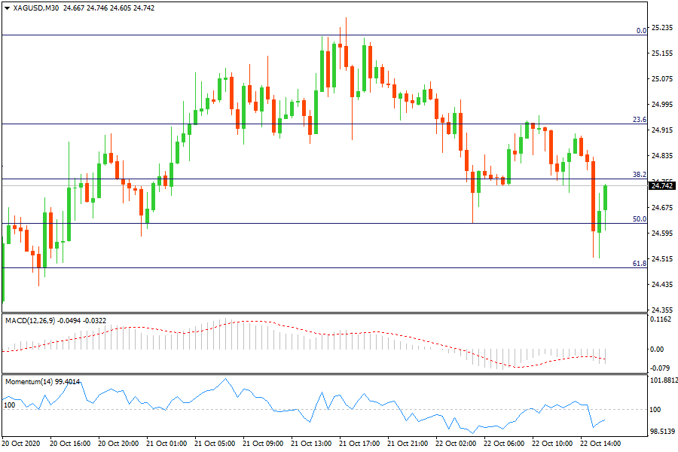Image resolution: width=678 pixels, height=452 pixels.
Task: Click the current price tag 24.742
Action: click(x=661, y=185)
